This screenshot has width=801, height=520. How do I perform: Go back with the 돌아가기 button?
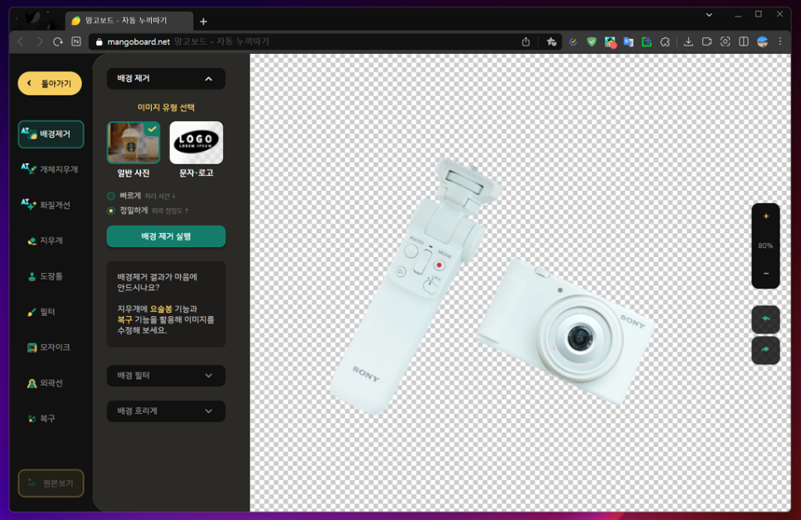tap(50, 83)
